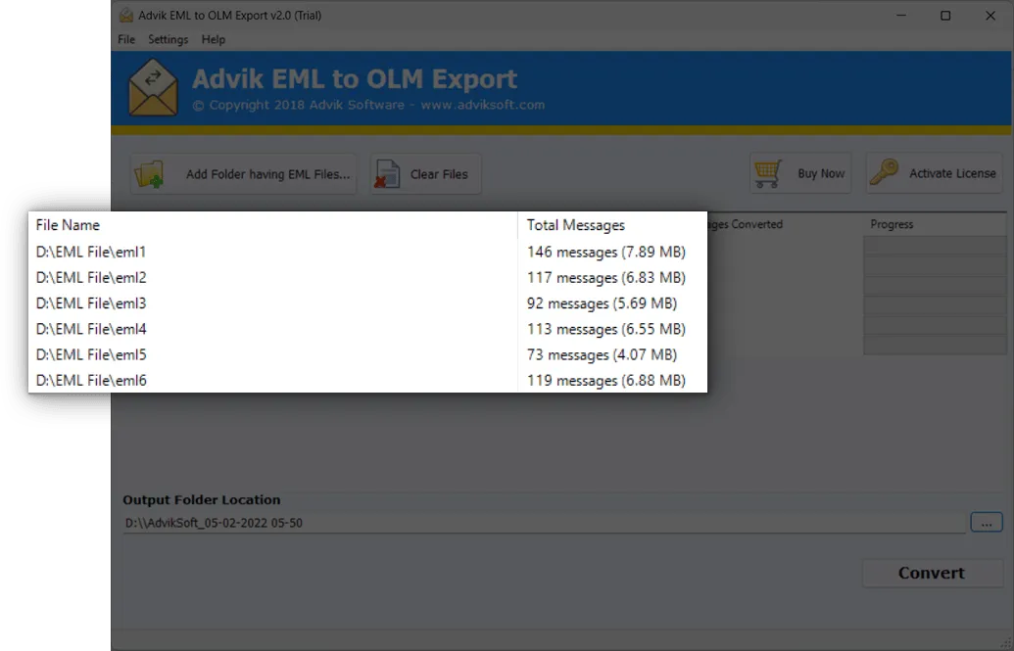Select the eml3 file entry
Image resolution: width=1014 pixels, height=651 pixels.
coord(91,302)
